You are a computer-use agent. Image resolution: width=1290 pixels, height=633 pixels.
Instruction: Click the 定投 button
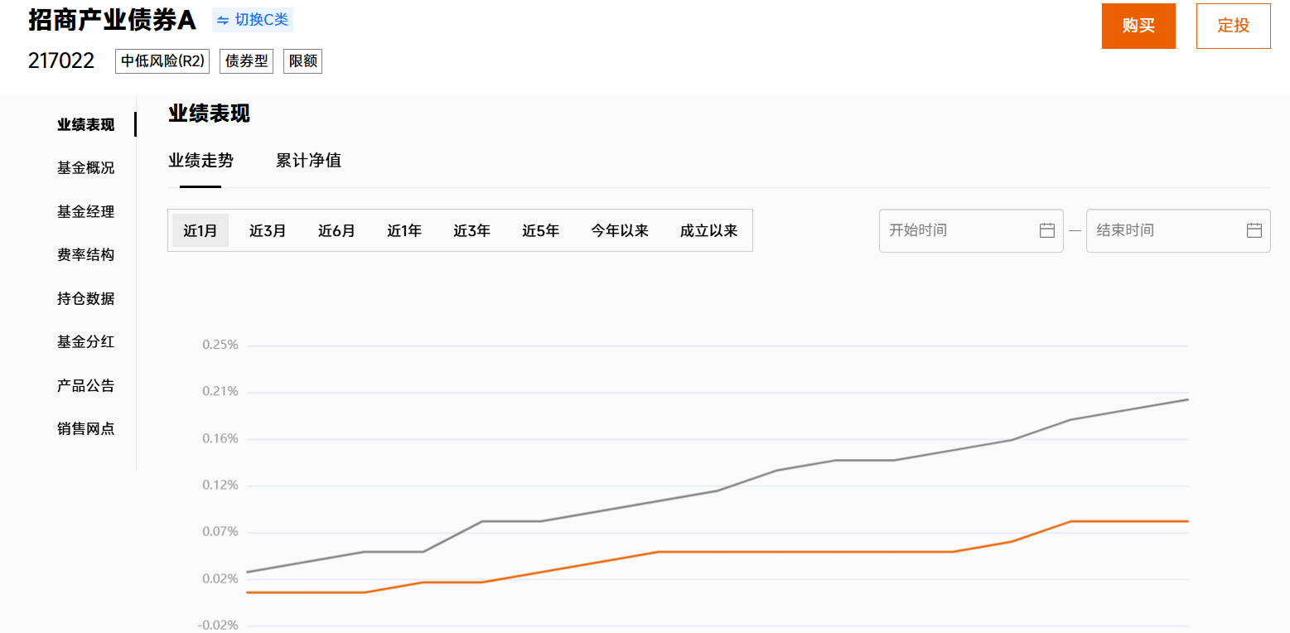pyautogui.click(x=1234, y=26)
